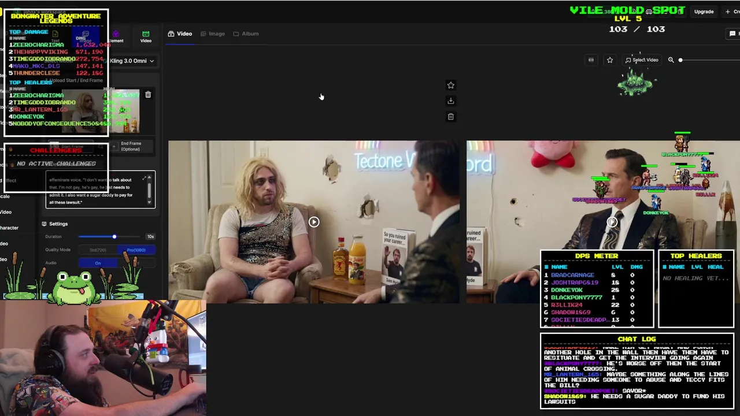Open the Discord link icon

649,12
